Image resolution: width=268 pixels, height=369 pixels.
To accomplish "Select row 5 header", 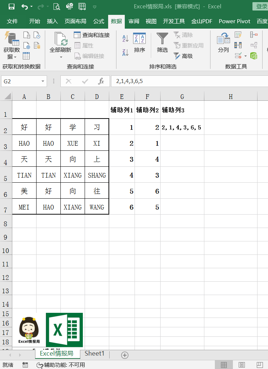I will coord(6,175).
